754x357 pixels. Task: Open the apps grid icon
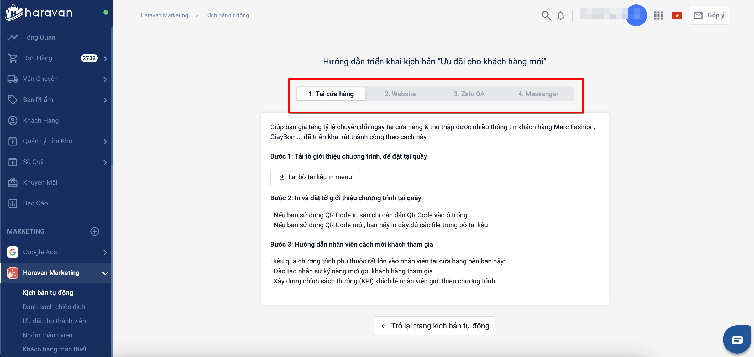coord(658,15)
